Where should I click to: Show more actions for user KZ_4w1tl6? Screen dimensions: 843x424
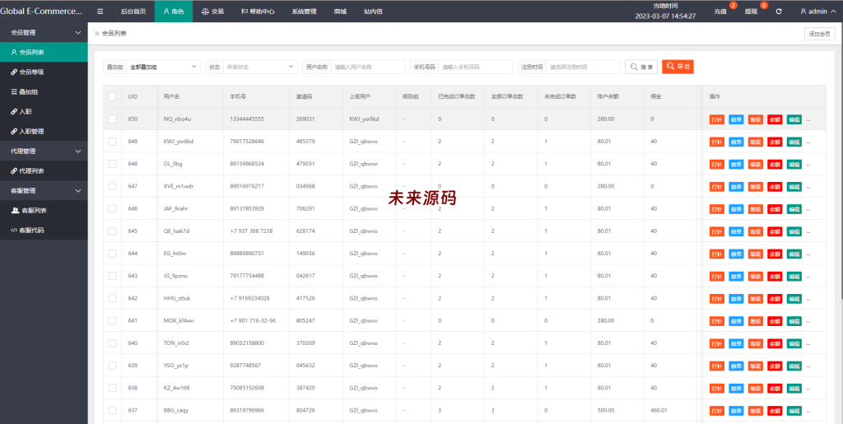pos(808,389)
